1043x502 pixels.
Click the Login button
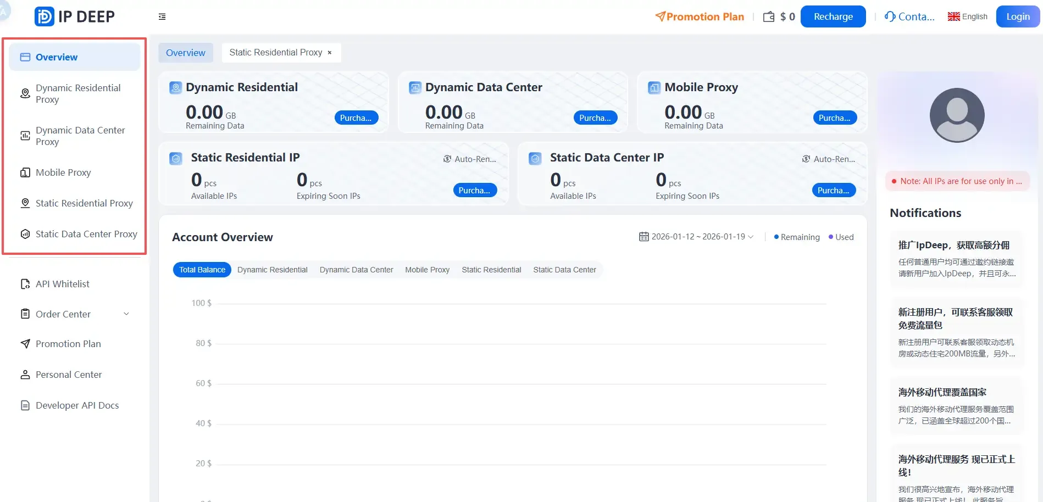click(1018, 16)
